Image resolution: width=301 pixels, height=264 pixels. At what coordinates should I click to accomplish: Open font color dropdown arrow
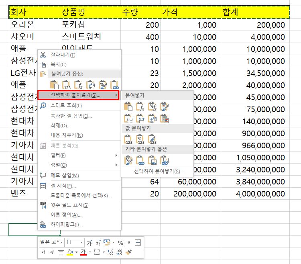(90, 252)
